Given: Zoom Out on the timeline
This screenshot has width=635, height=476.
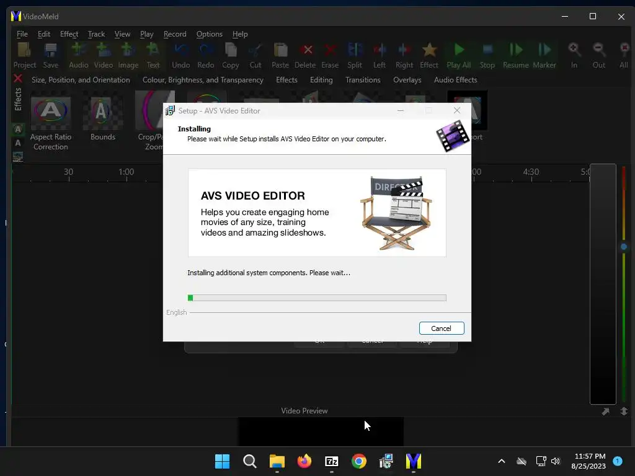Looking at the screenshot, I should coord(598,56).
